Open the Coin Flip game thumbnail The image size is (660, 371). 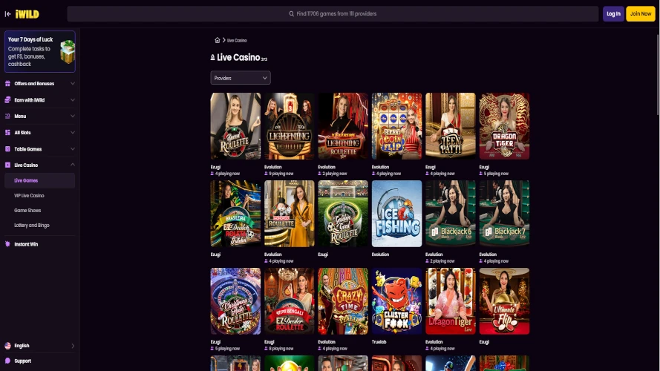[396, 126]
